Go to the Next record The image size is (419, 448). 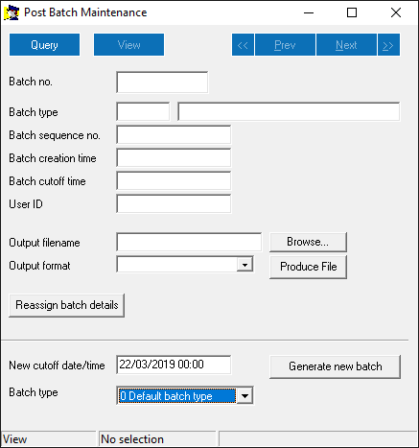(x=346, y=45)
